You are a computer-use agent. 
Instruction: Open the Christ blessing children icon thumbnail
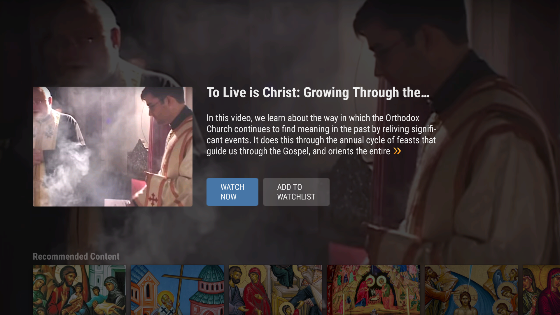[x=79, y=290]
